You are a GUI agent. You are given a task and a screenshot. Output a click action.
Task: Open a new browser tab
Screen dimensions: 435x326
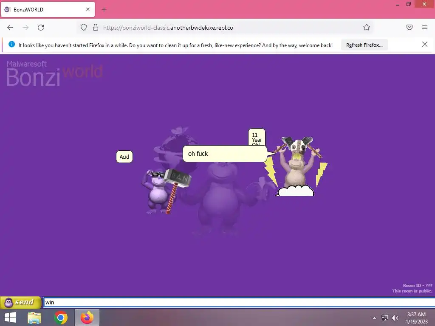(104, 10)
